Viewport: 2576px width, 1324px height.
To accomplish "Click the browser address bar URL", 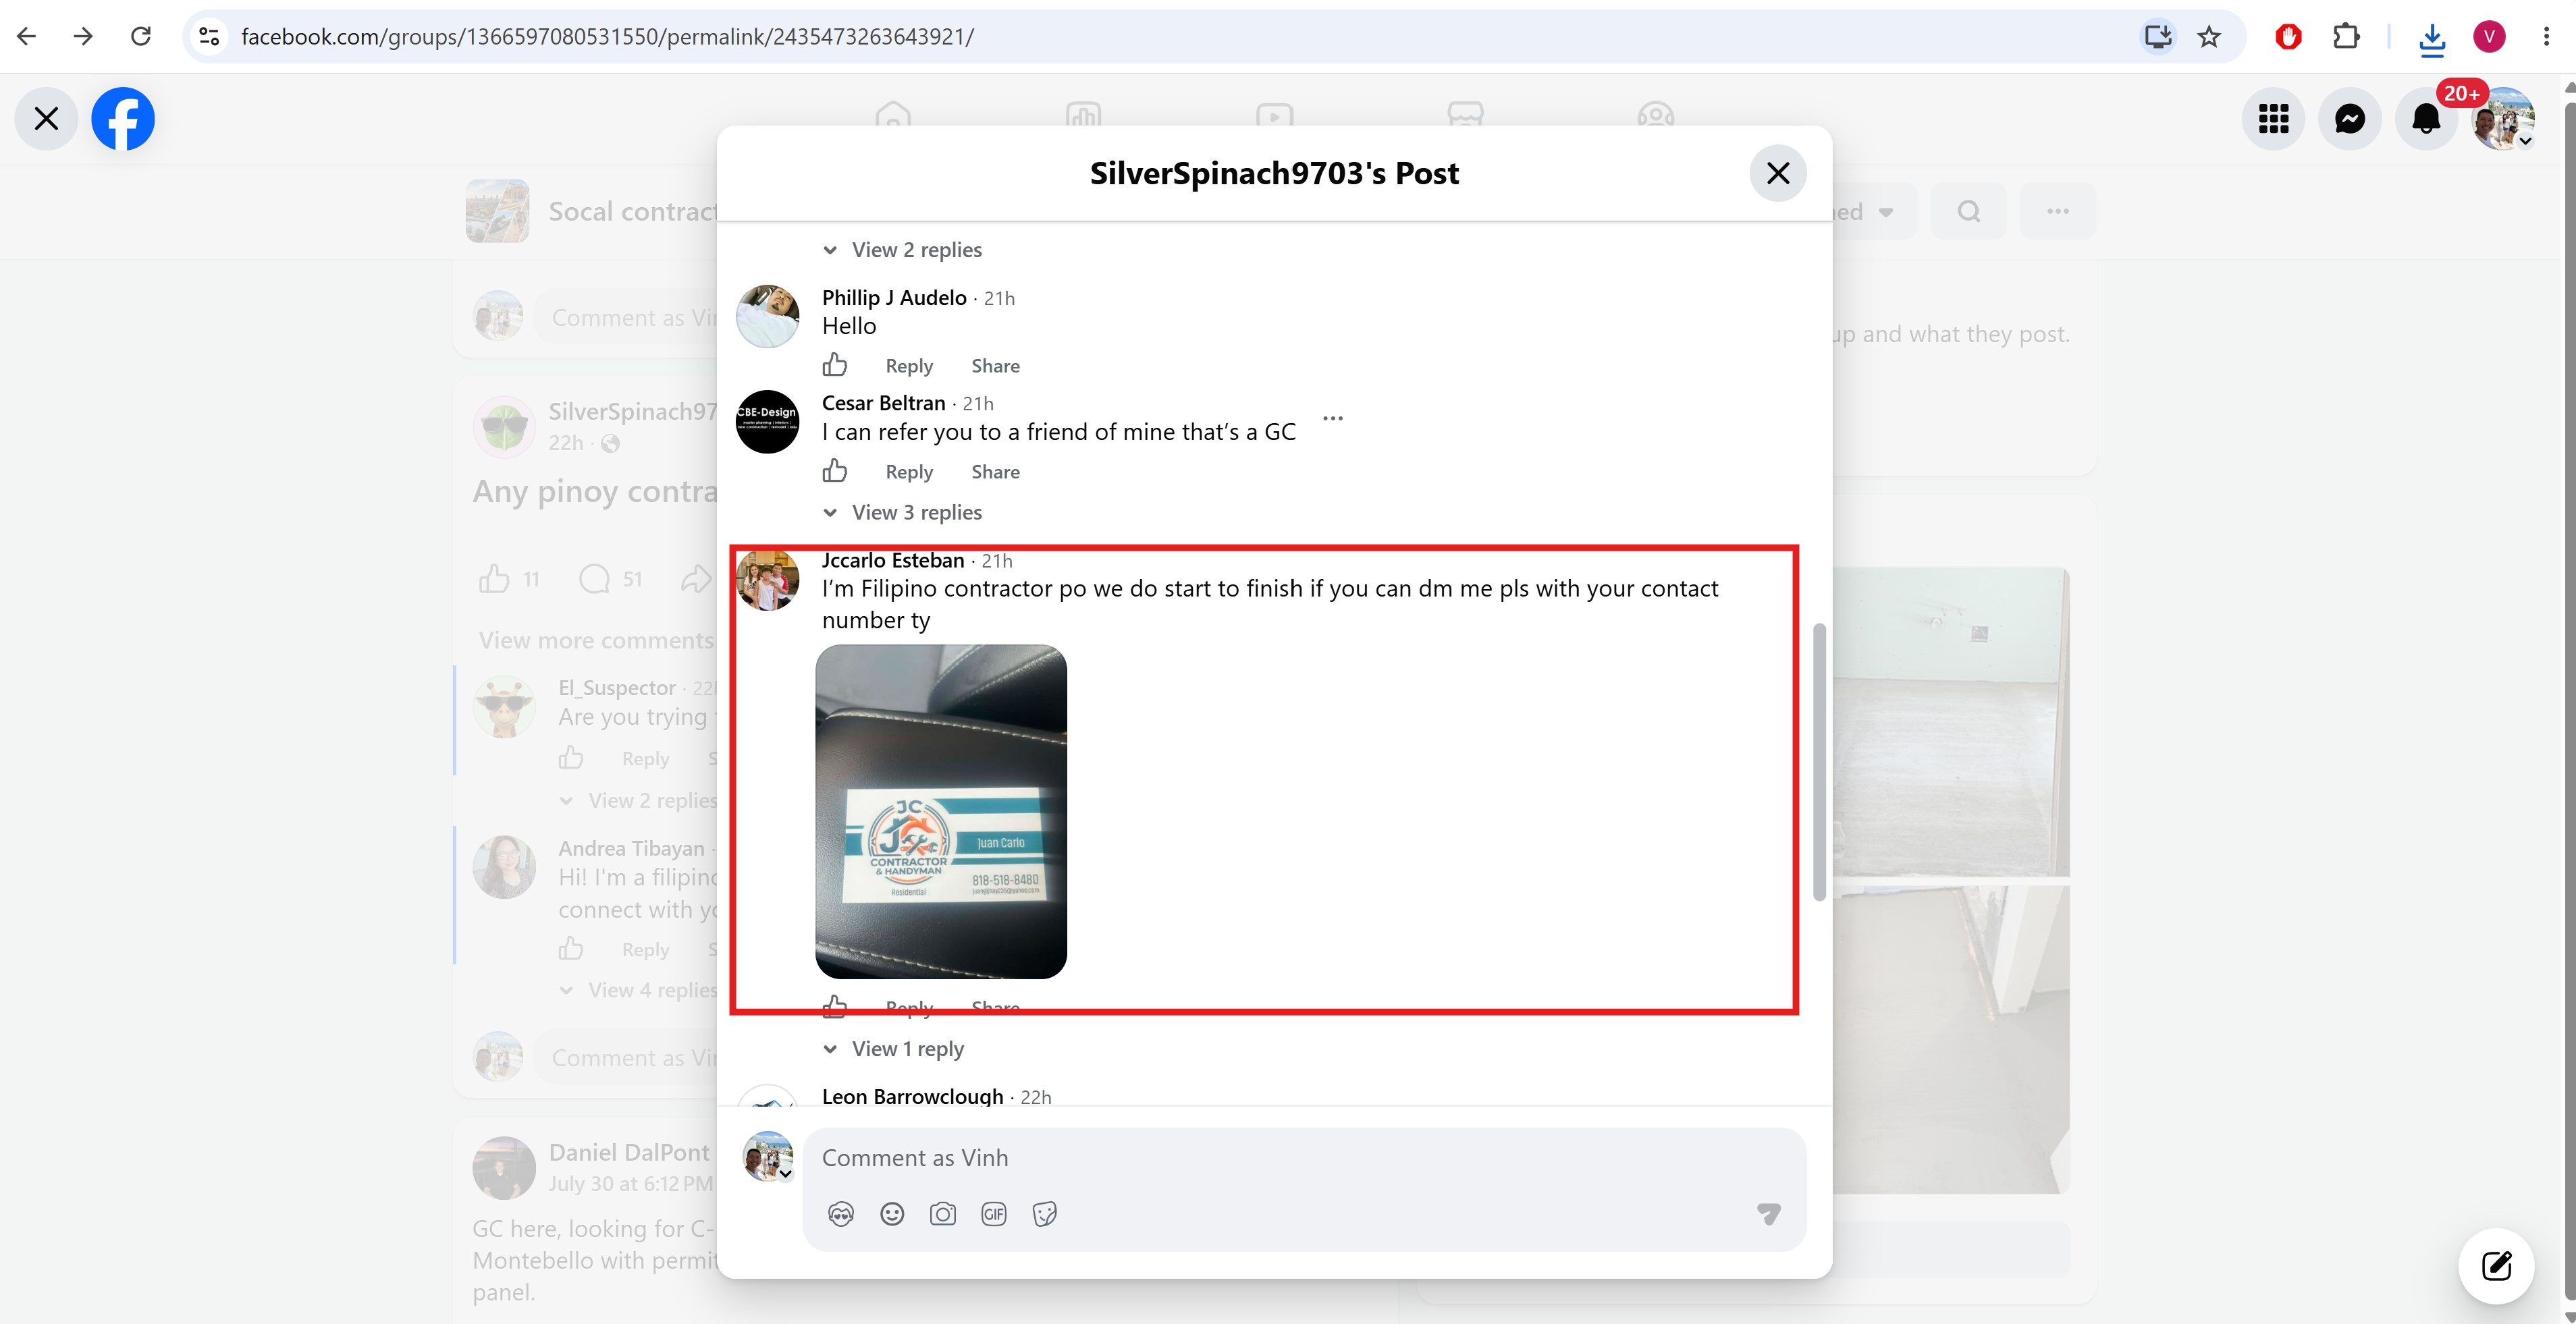I will pos(607,37).
